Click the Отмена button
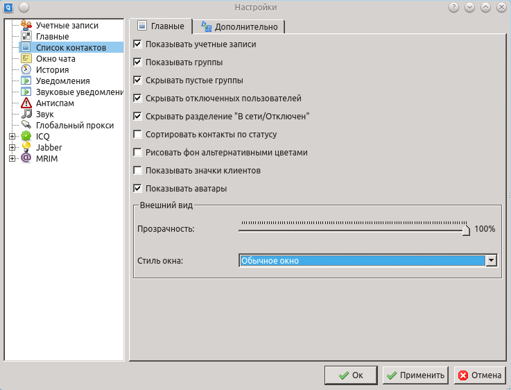Screen dimensions: 511x390 point(480,375)
